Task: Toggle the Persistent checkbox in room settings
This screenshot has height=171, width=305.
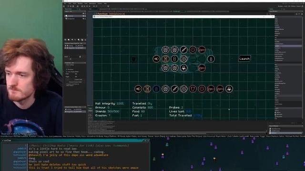Action: (x=67, y=69)
